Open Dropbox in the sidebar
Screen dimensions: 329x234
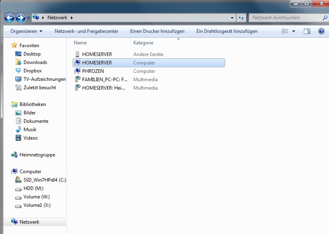[32, 71]
